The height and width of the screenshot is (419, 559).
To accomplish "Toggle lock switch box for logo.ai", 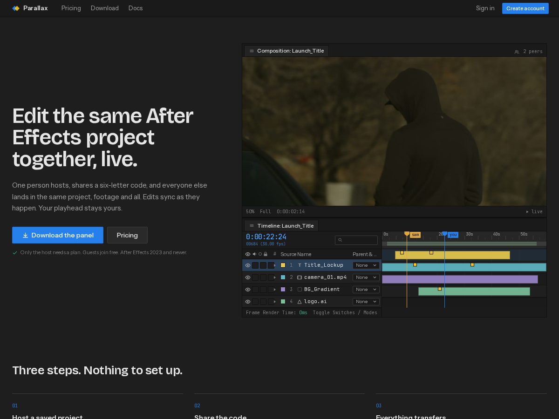I will click(x=271, y=302).
